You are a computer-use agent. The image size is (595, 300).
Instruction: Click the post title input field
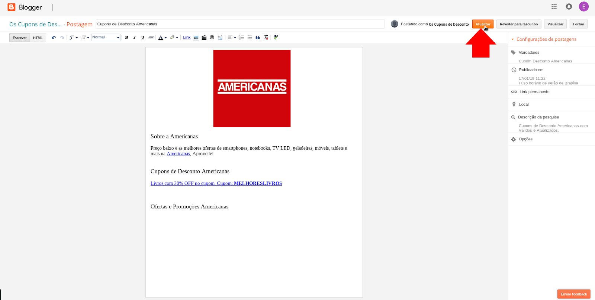[240, 24]
